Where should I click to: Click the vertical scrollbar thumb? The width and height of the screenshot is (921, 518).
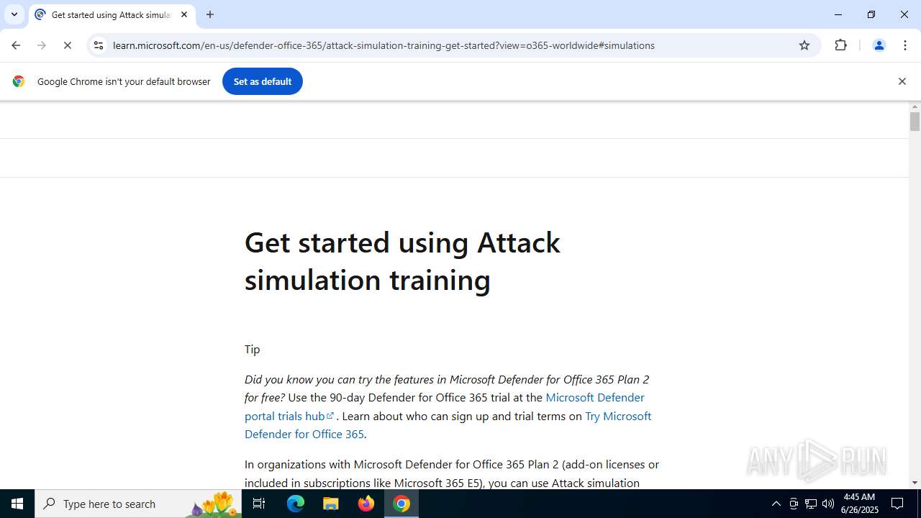pos(915,122)
